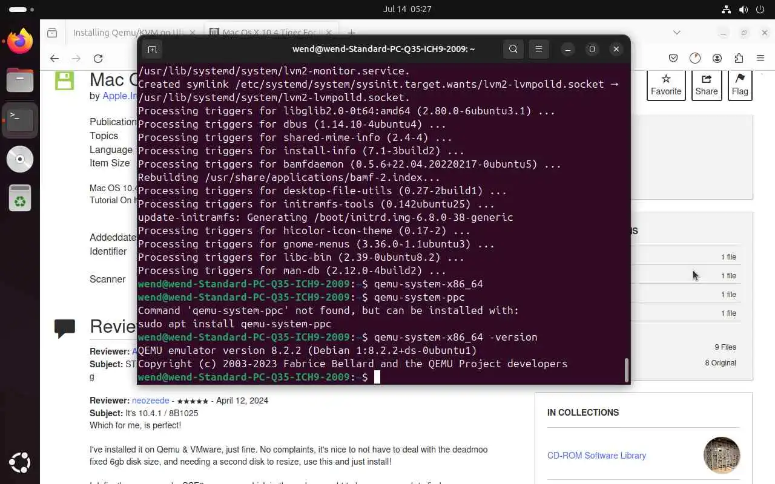Close the Installing Qemu/KVM tab
This screenshot has height=484, width=775.
pyautogui.click(x=193, y=33)
